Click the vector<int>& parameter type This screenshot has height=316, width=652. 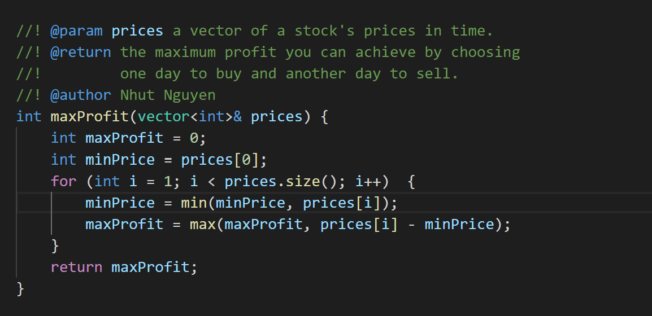[190, 117]
